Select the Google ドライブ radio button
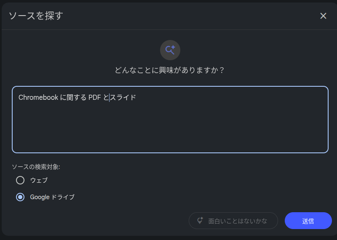 pyautogui.click(x=20, y=197)
